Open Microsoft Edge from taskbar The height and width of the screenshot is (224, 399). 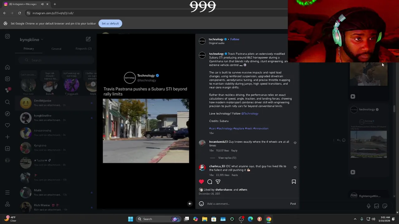[250, 219]
